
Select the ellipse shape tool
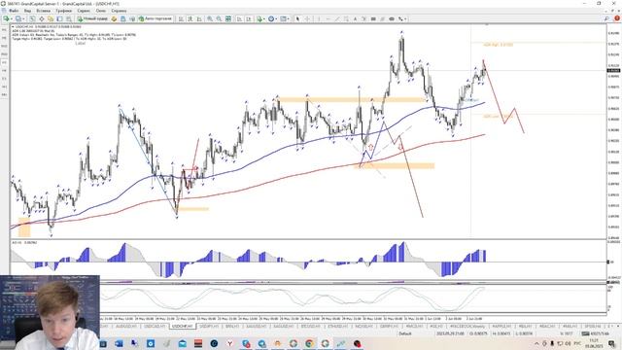click(x=392, y=18)
